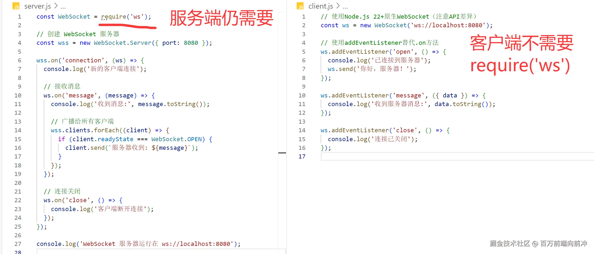
Task: Open the breadcrumb chevron next to server.js
Action: coord(56,6)
